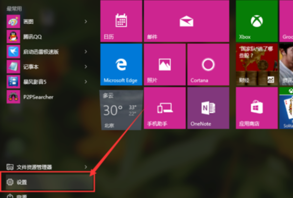
Task: Select the 文件资源管理器 menu entry text
Action: 34,167
